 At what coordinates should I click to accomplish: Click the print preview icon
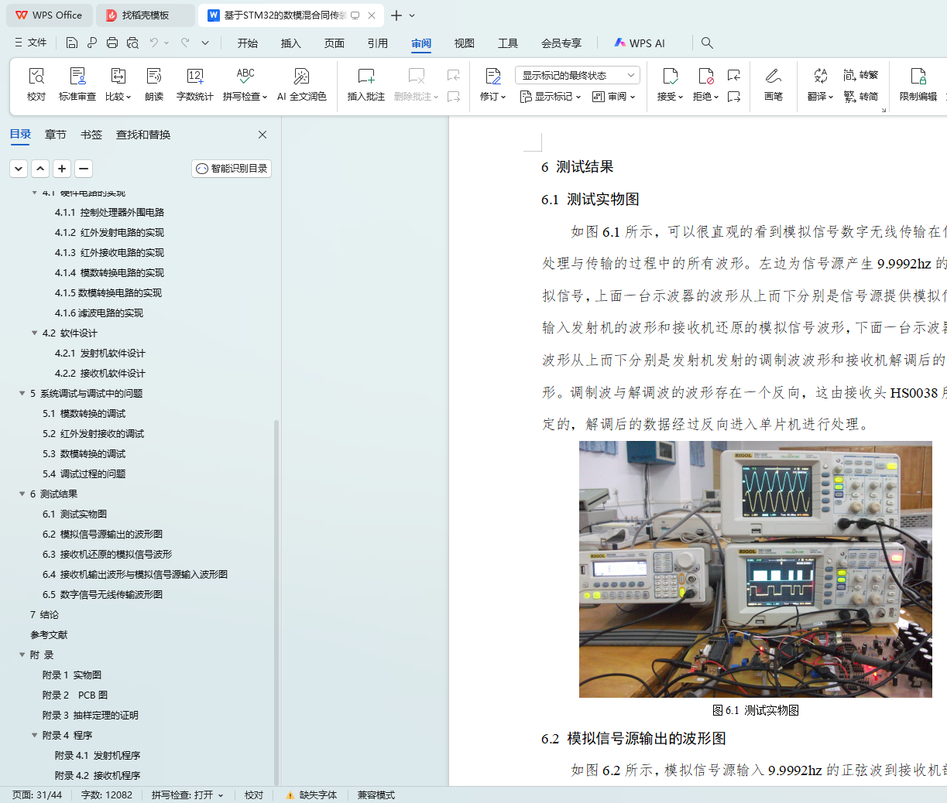[132, 43]
